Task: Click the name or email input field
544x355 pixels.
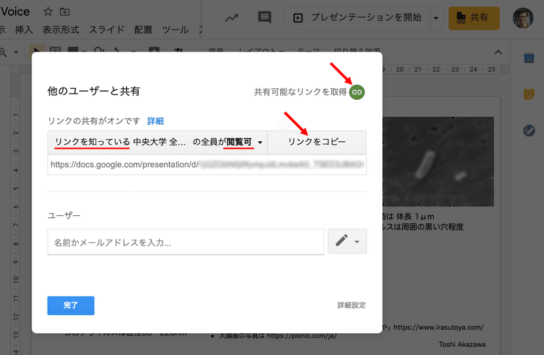Action: tap(186, 242)
